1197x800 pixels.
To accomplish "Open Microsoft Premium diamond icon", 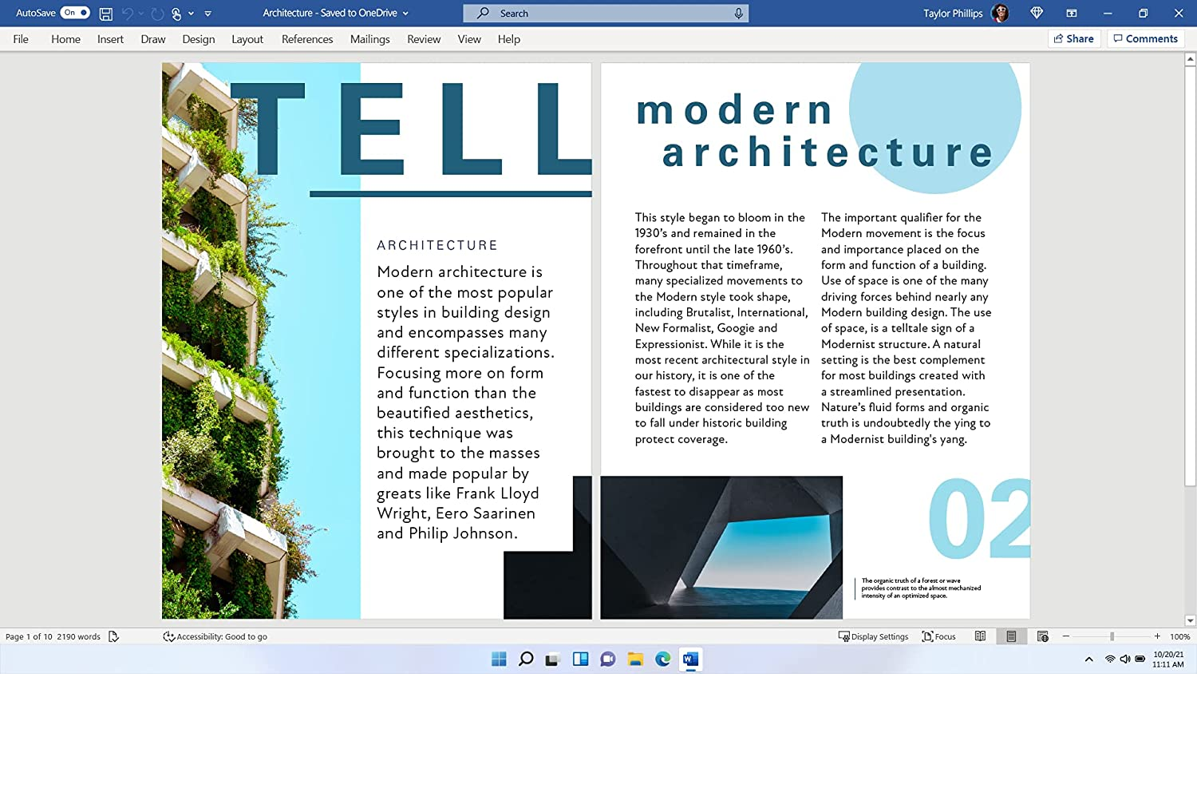I will click(1037, 13).
